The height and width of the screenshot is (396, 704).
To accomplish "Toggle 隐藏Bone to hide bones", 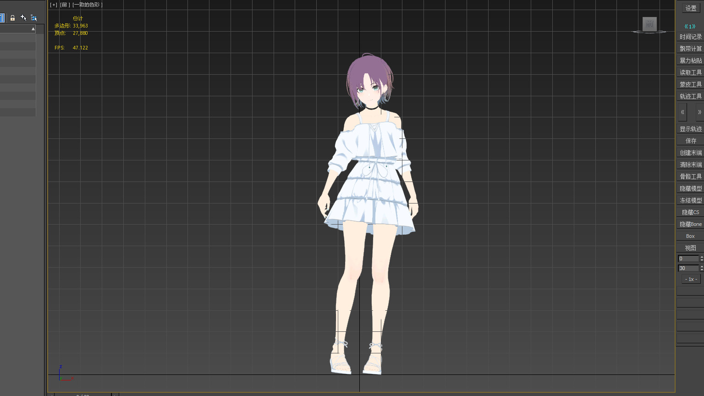I will coord(690,224).
